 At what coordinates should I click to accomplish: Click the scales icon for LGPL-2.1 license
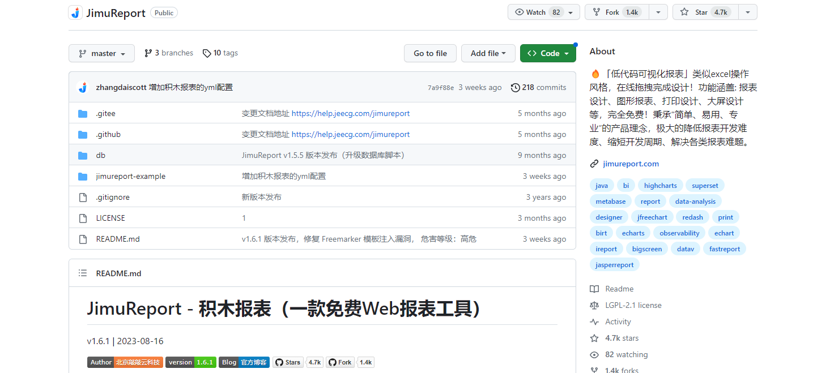point(594,306)
